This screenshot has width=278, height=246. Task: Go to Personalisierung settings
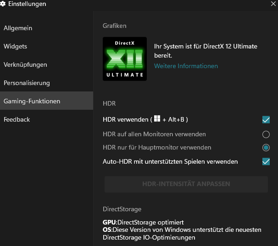click(46, 83)
